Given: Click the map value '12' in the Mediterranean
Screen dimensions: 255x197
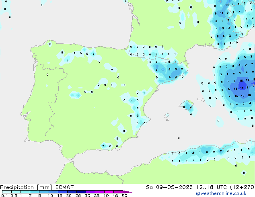Looking at the screenshot, I should click(x=243, y=96).
